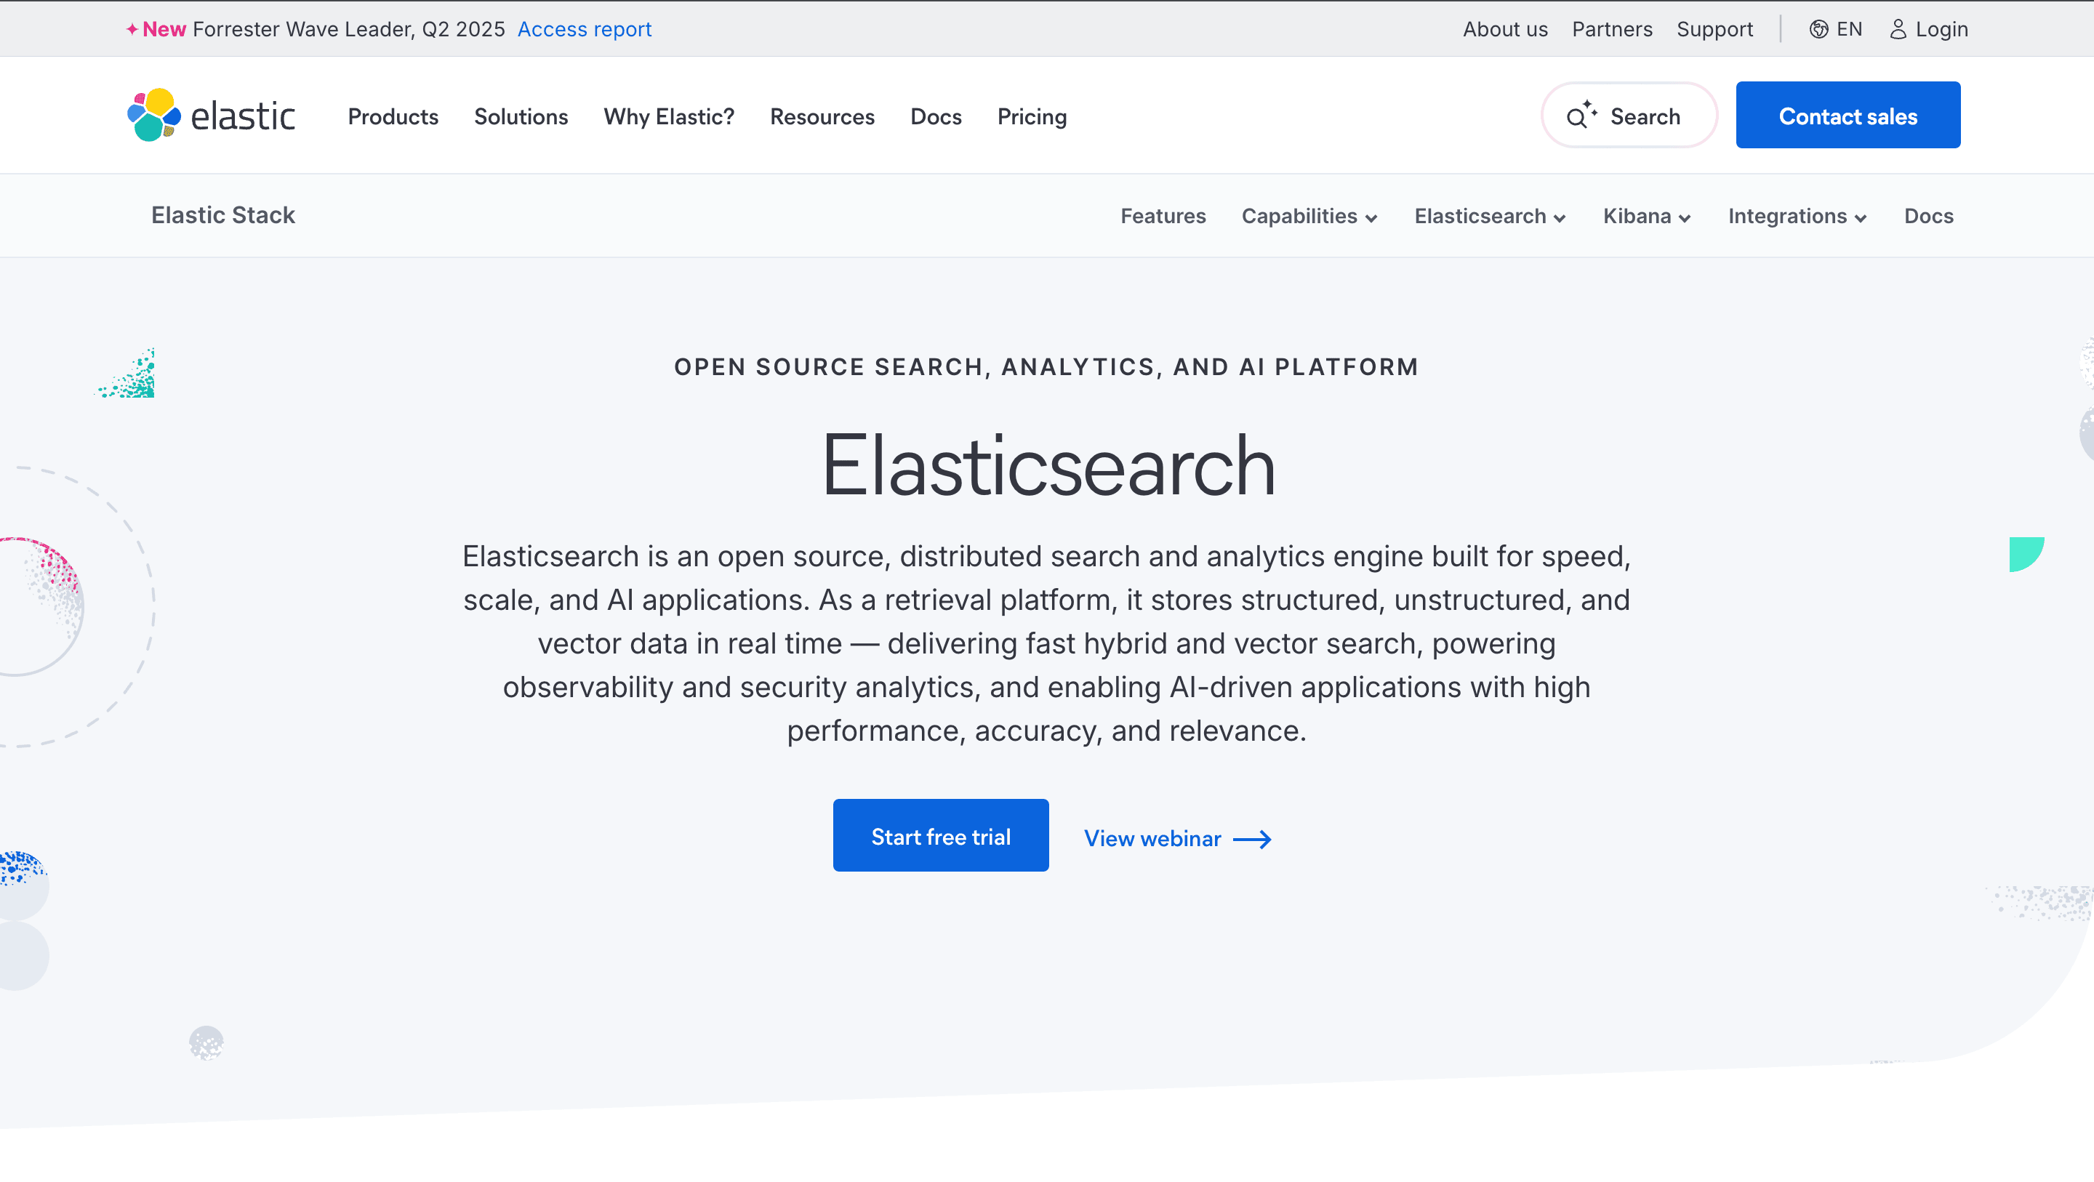Open the EN language selector

(x=1835, y=29)
